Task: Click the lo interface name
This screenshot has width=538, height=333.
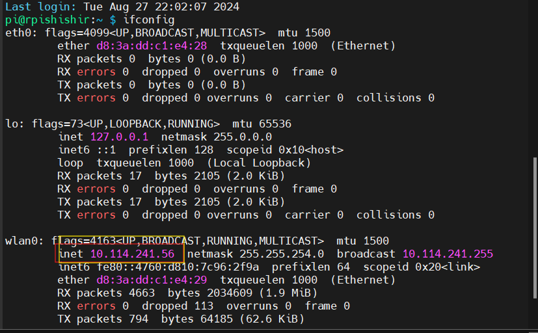Action: [12, 124]
